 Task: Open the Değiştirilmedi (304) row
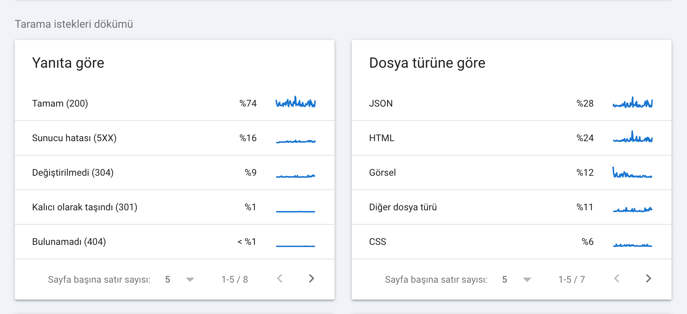point(175,172)
